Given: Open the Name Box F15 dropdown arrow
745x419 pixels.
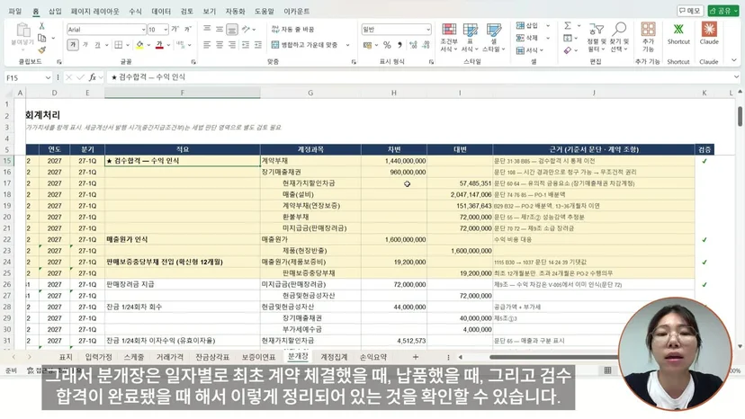Looking at the screenshot, I should [48, 77].
